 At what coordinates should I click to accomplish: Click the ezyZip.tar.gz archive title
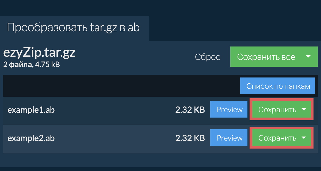pyautogui.click(x=39, y=53)
